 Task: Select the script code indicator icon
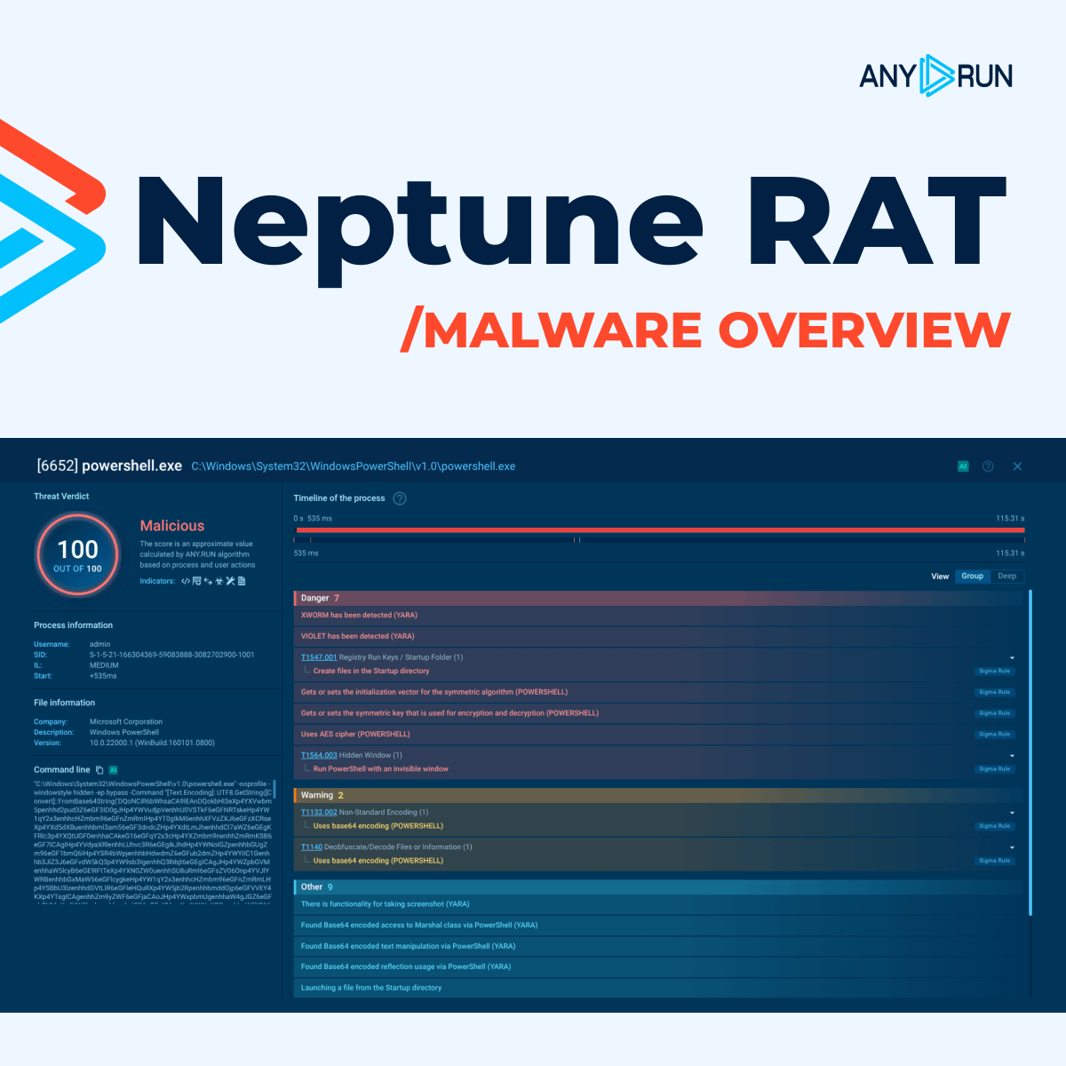pyautogui.click(x=186, y=581)
